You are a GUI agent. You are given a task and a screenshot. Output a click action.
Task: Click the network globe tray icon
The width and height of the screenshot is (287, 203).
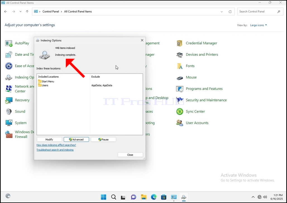pos(259,197)
